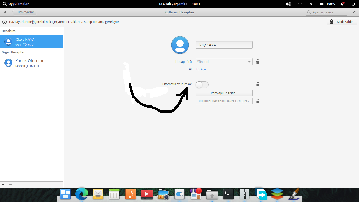Focus the Ayarlarda Ara search box

(327, 12)
